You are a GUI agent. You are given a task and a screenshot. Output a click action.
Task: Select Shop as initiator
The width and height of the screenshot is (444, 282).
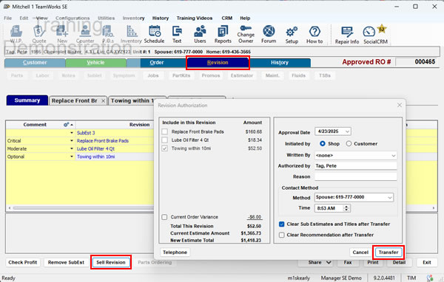[x=322, y=143]
